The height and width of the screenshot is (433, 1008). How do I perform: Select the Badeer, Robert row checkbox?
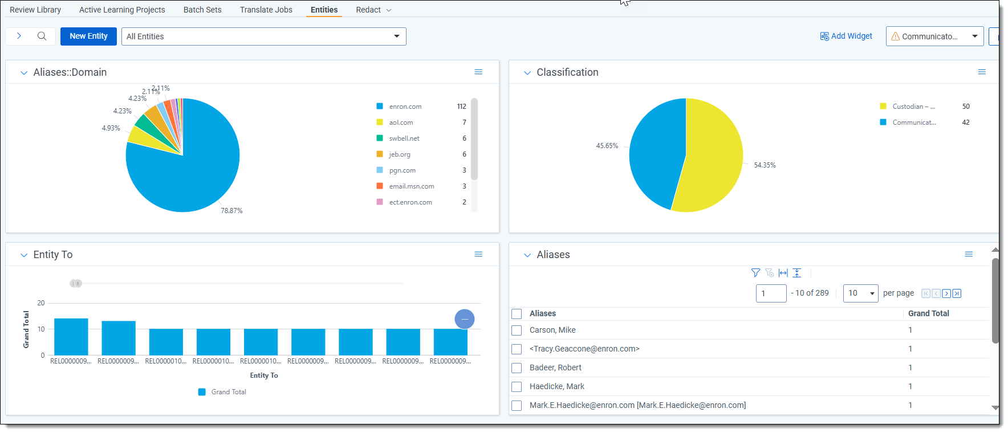517,368
